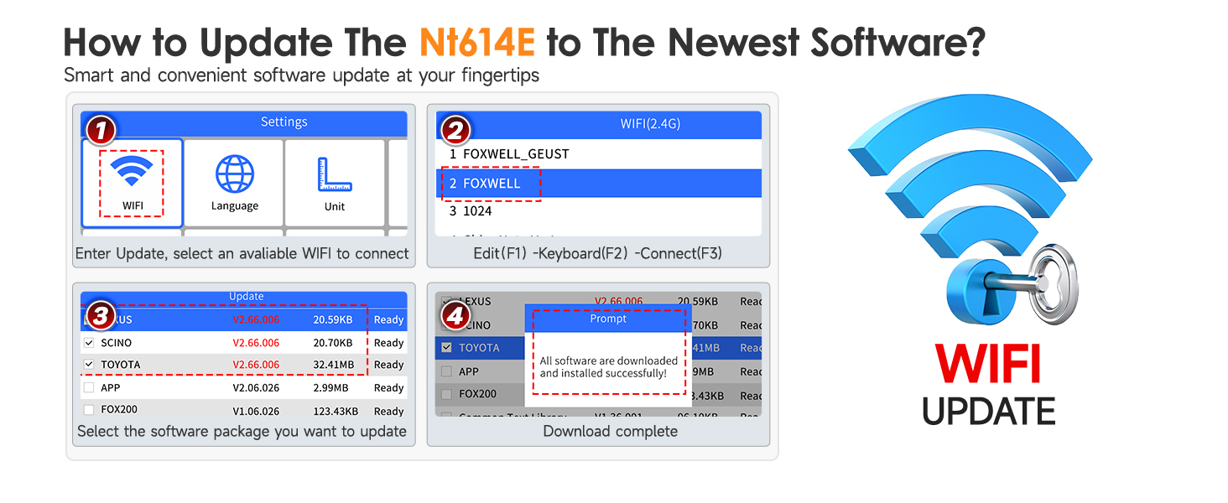The width and height of the screenshot is (1228, 503).
Task: Toggle LEXUS checkbox behind the Prompt dialog
Action: [446, 302]
